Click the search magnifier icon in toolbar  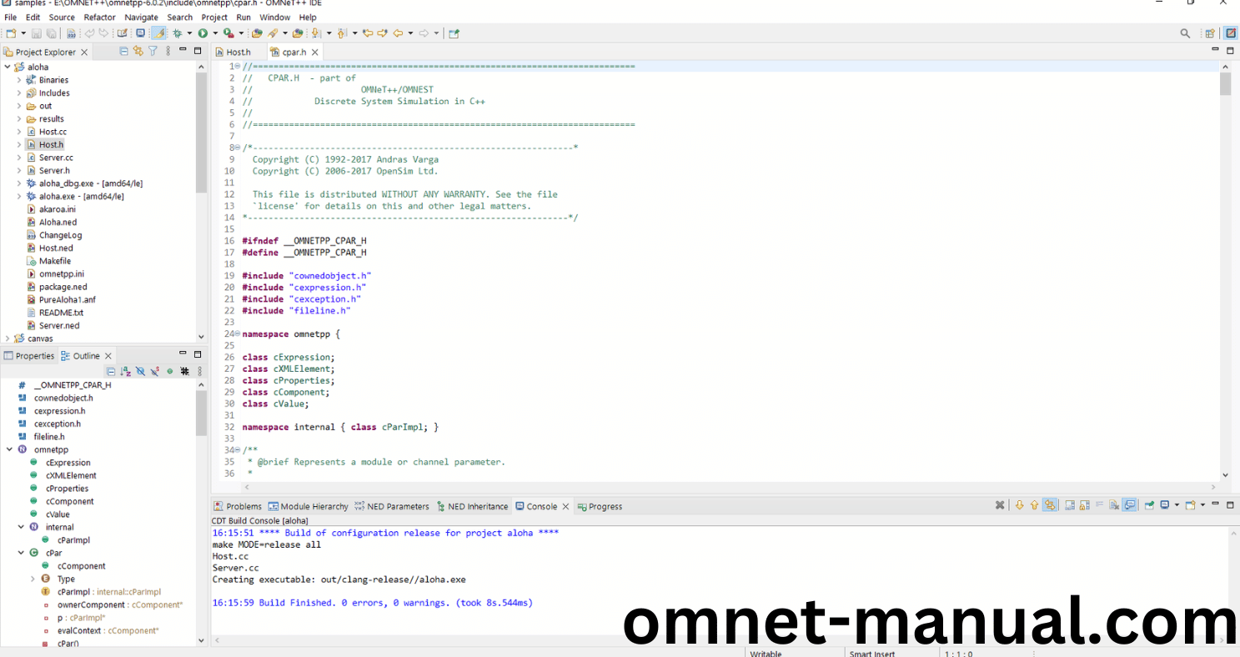click(x=1185, y=33)
